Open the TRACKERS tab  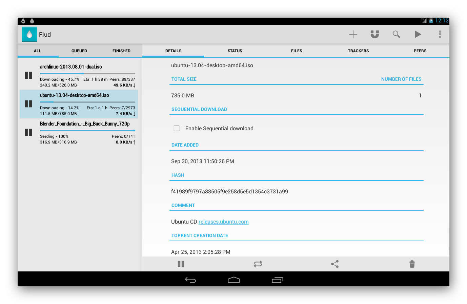point(358,51)
